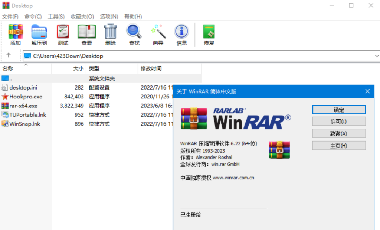The height and width of the screenshot is (230, 380).
Task: Open the 工具(S) menu
Action: [56, 17]
